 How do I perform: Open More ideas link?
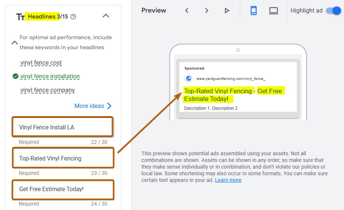93,106
